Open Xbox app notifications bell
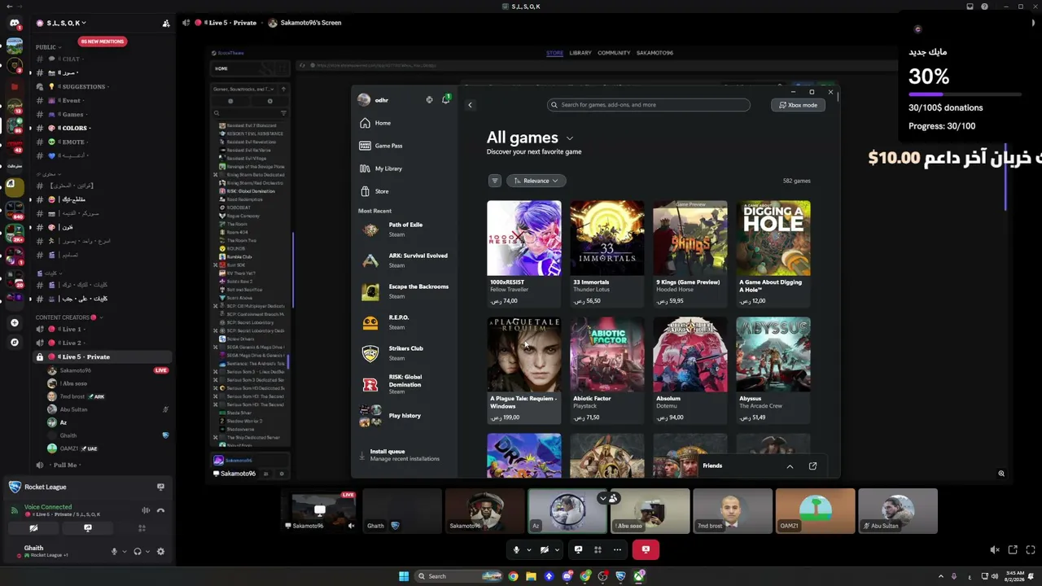Viewport: 1042px width, 586px height. [x=445, y=99]
